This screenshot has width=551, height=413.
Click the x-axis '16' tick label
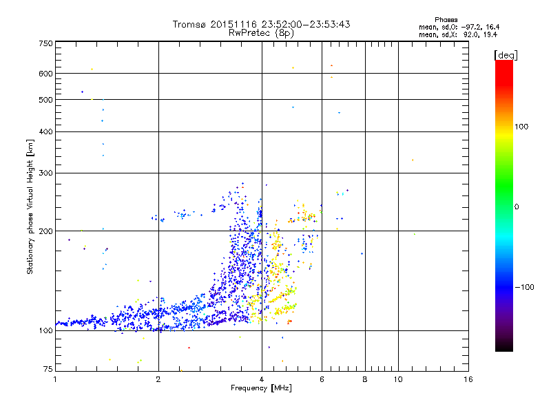click(x=468, y=379)
